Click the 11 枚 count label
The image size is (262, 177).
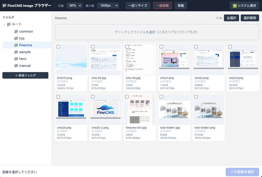[219, 18]
